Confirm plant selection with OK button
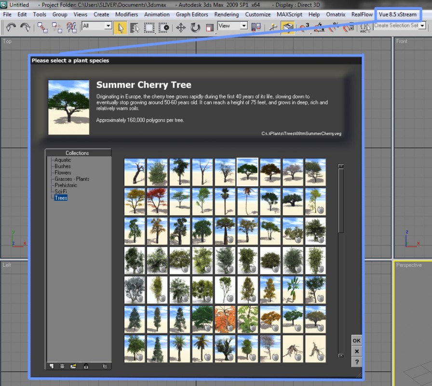This screenshot has width=432, height=386. point(356,341)
